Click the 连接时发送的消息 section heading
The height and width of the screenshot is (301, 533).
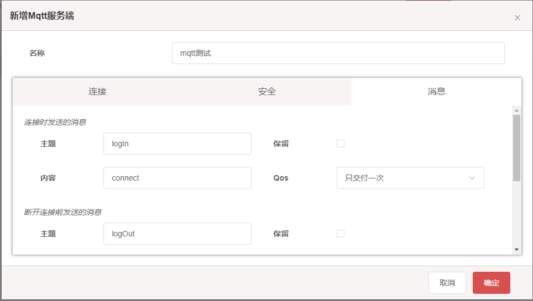[55, 122]
